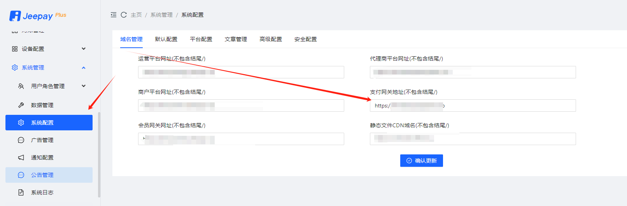The image size is (627, 206).
Task: Click the 系统日志 document icon
Action: (x=21, y=192)
